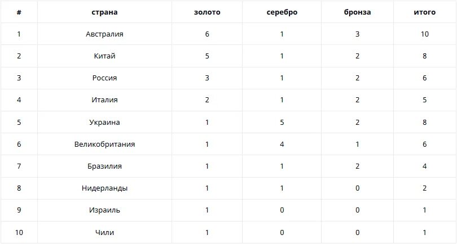Image resolution: width=457 pixels, height=244 pixels.
Task: Select the 'серебро' column header
Action: coord(282,12)
